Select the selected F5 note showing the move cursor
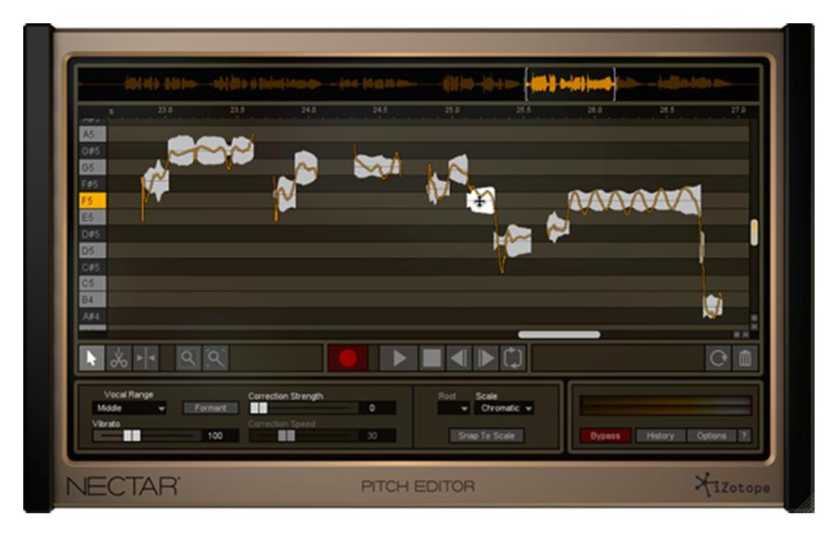 (x=481, y=200)
